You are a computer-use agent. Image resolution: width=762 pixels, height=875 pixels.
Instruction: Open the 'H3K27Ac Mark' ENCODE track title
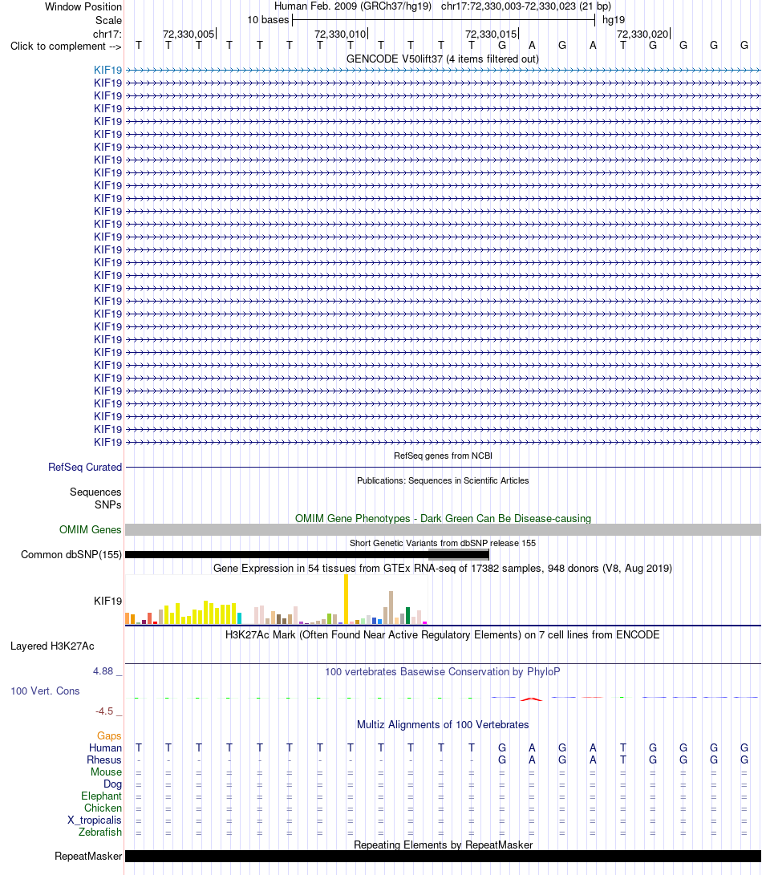coord(443,635)
